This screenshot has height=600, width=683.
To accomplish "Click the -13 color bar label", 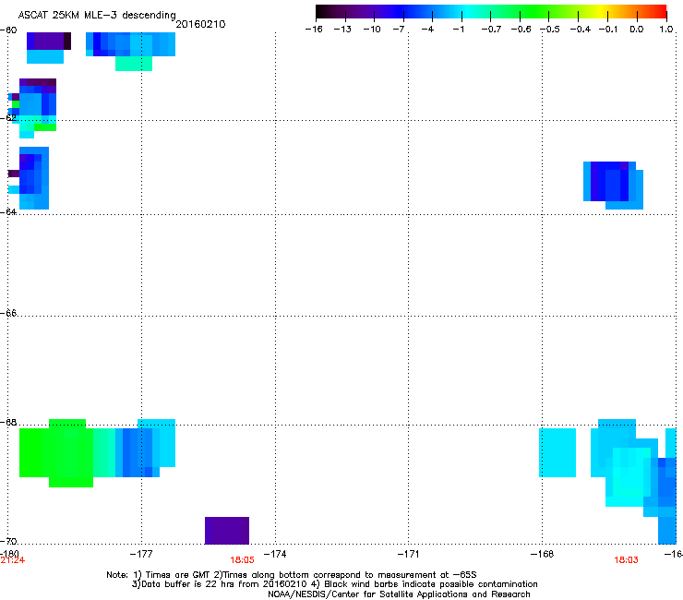I will pyautogui.click(x=342, y=30).
